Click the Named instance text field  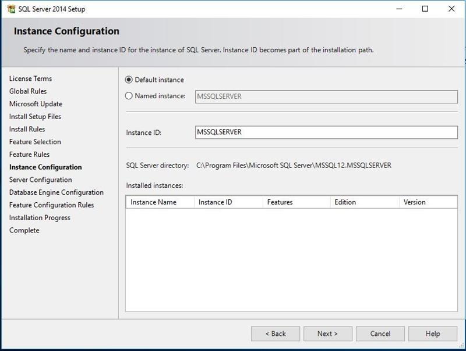click(x=326, y=96)
